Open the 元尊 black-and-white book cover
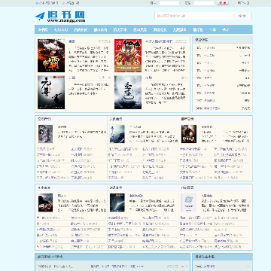Image resolution: width=271 pixels, height=271 pixels. 51,93
